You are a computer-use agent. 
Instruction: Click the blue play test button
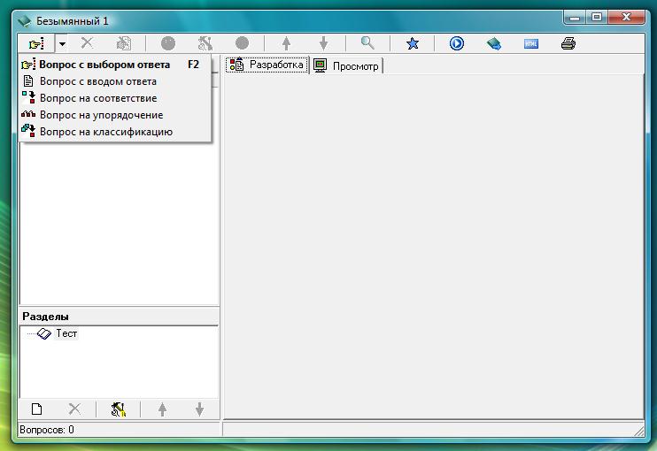[457, 43]
